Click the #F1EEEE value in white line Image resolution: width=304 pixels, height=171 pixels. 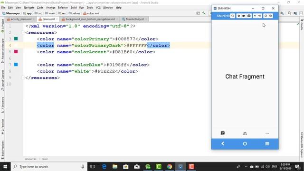tap(105, 71)
